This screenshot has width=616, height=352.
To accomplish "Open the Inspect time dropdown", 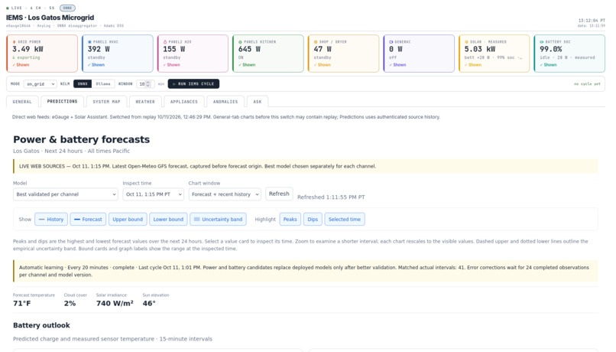I will 153,194.
